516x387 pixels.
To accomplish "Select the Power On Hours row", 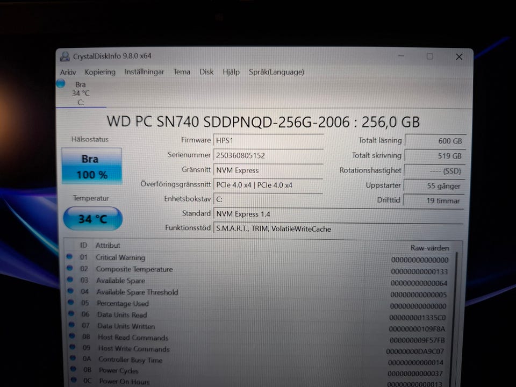I will [259, 382].
